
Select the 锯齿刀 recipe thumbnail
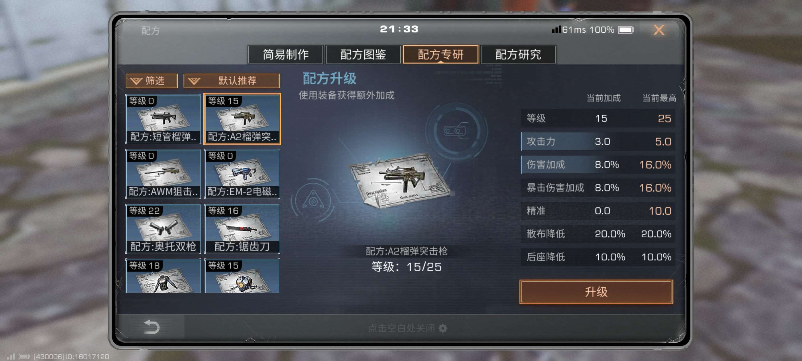click(242, 229)
